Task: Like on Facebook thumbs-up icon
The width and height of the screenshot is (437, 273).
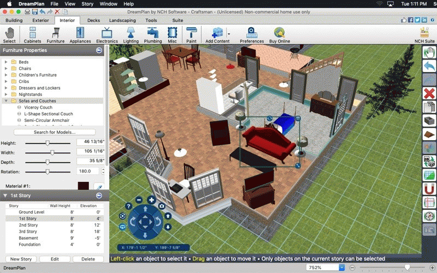Action: pyautogui.click(x=404, y=20)
